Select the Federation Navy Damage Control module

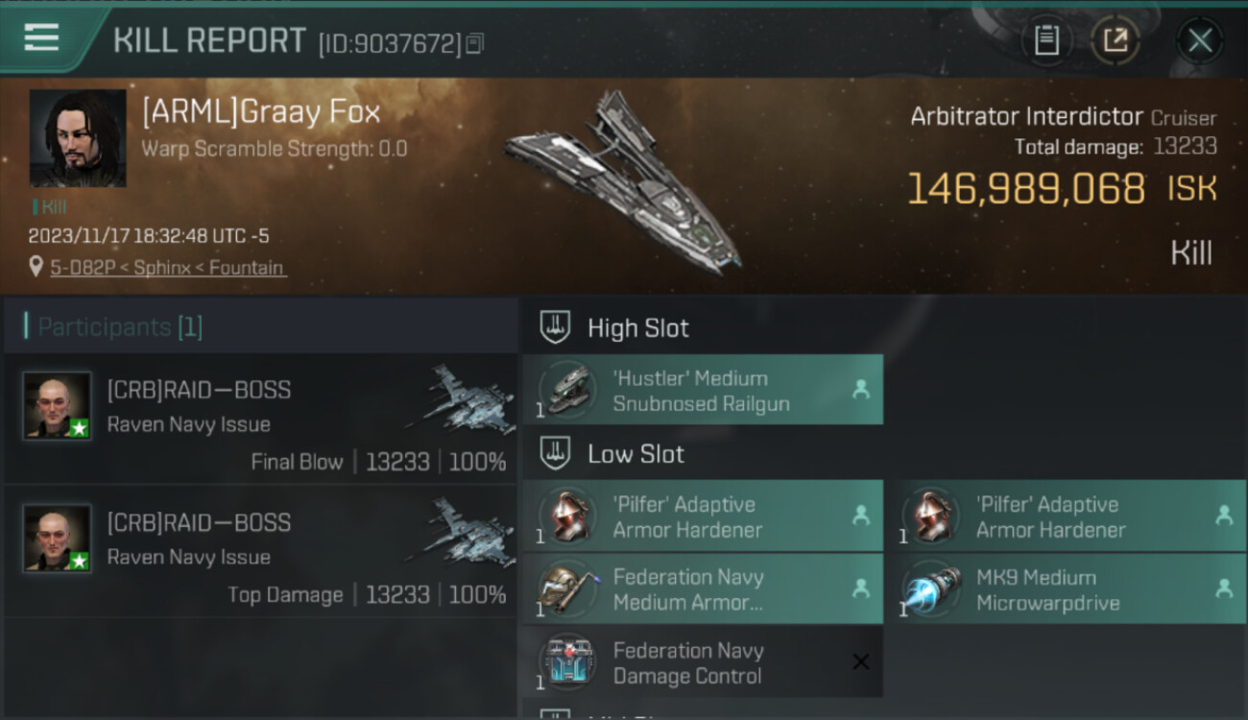point(687,662)
